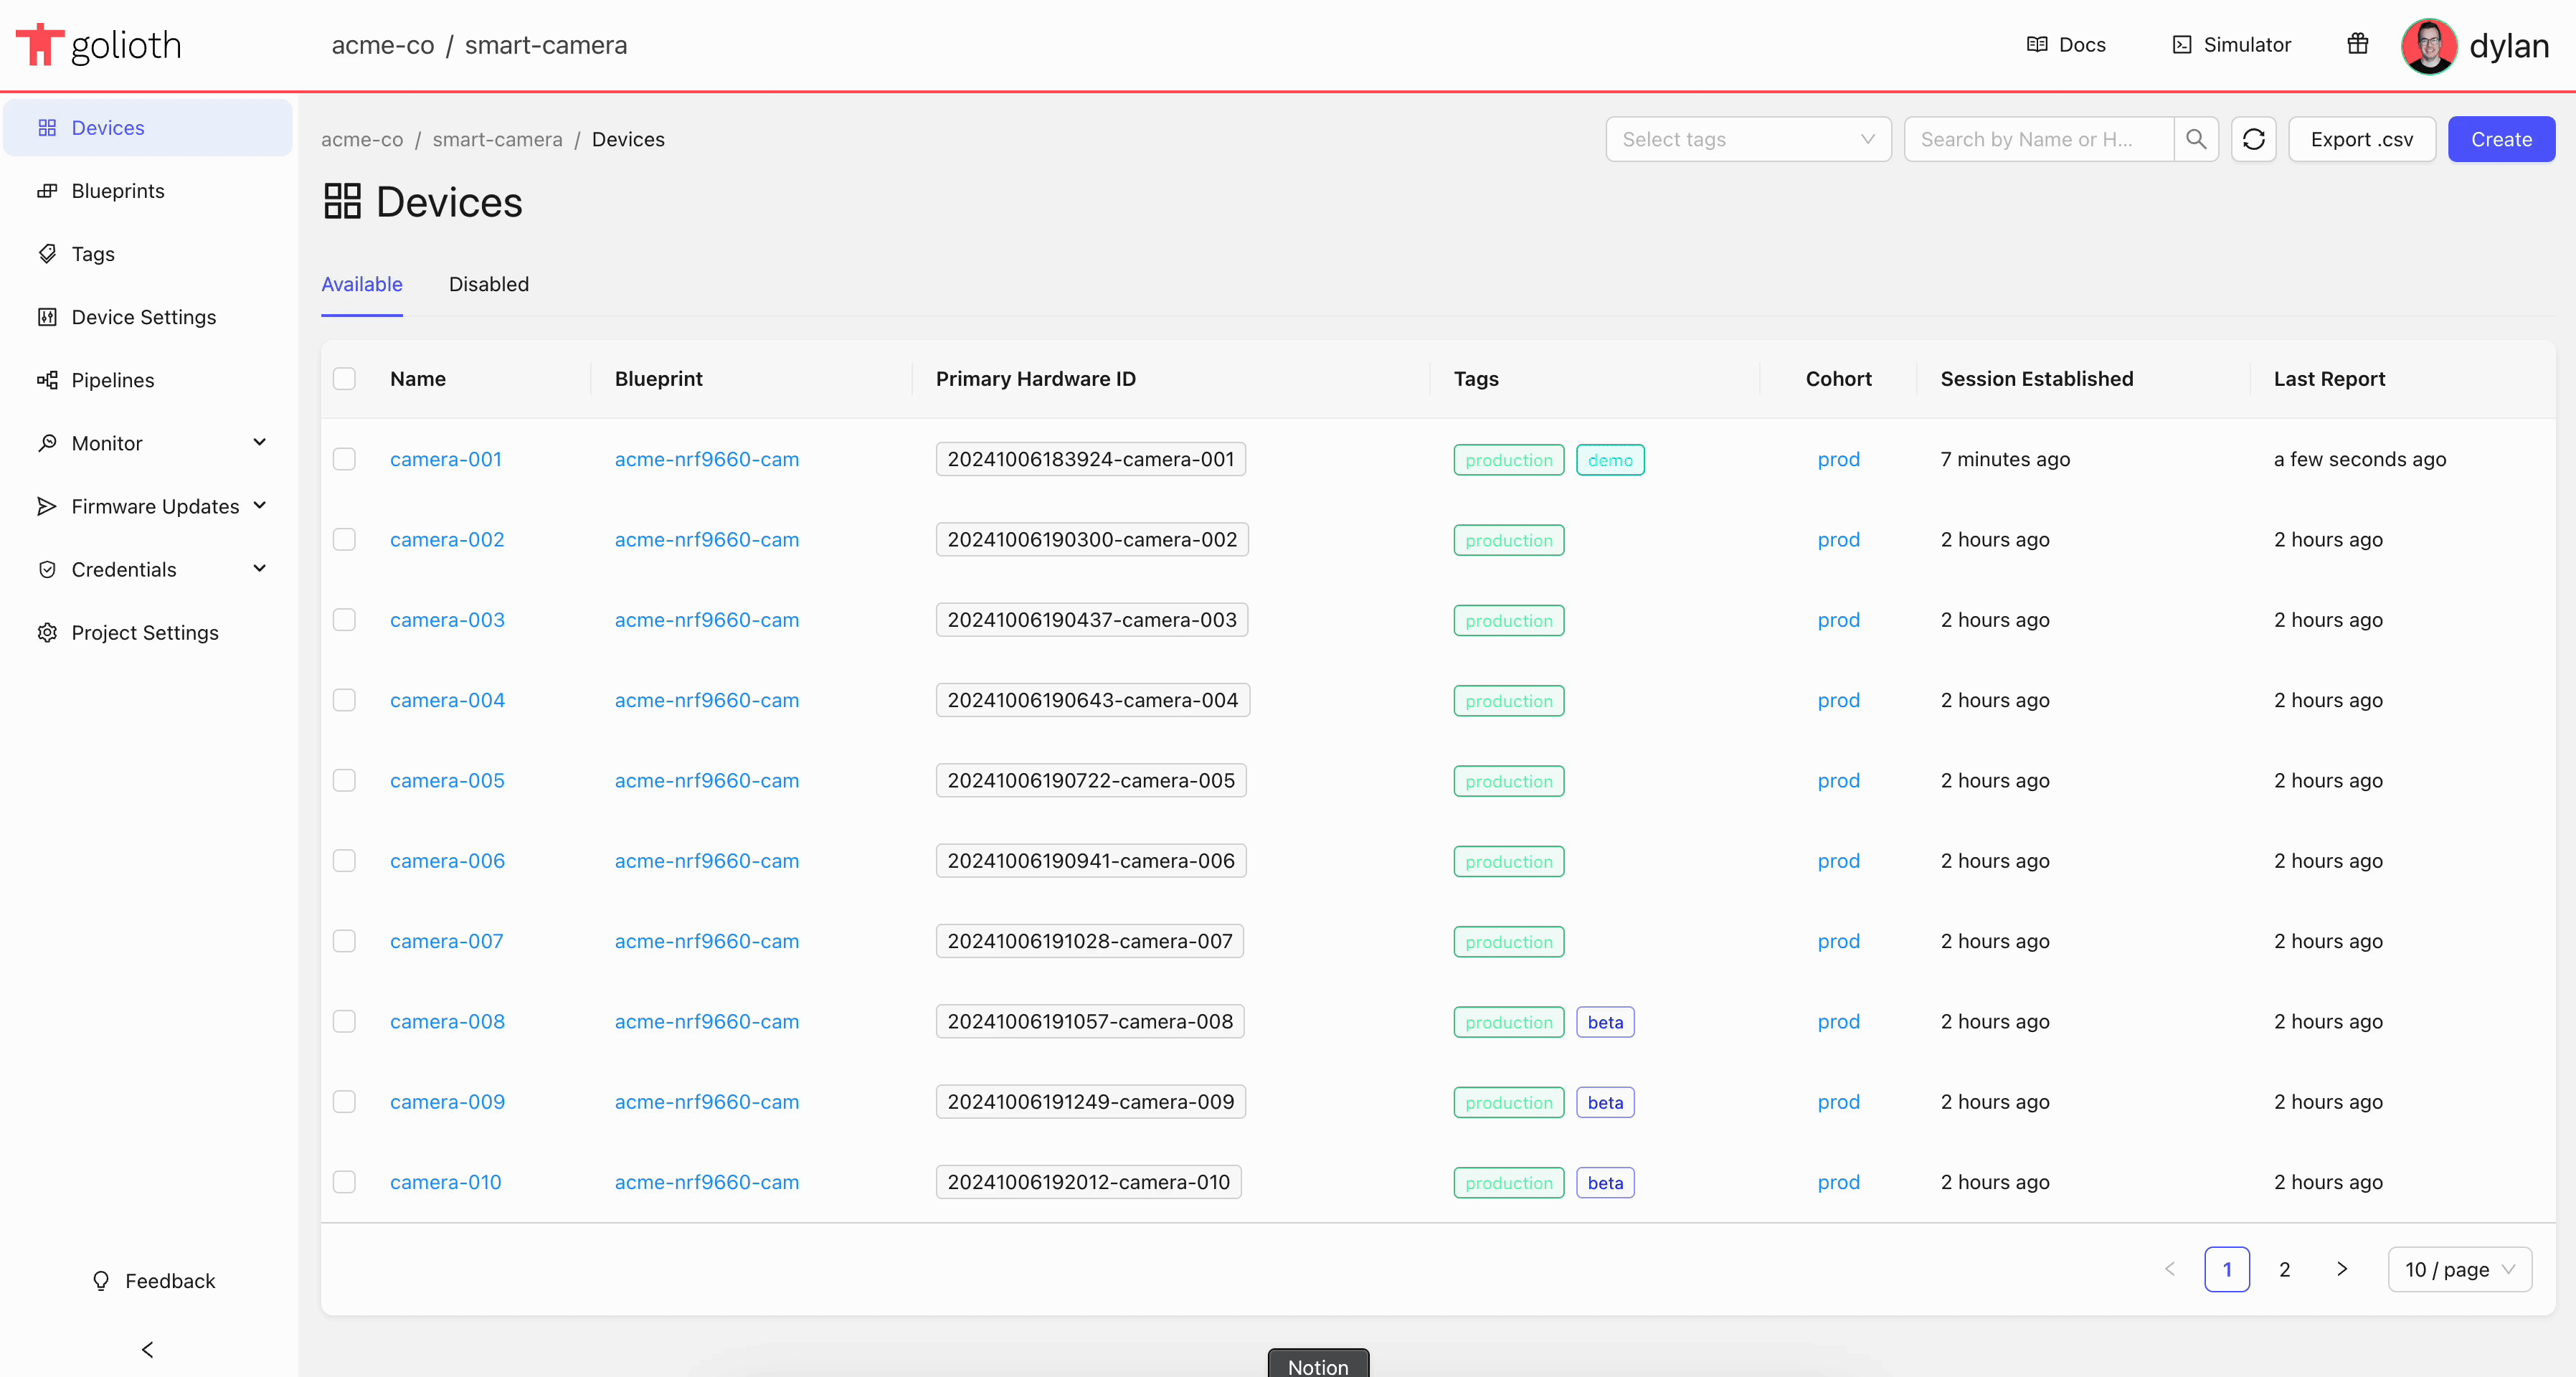
Task: Select the camera-005 checkbox
Action: (344, 780)
